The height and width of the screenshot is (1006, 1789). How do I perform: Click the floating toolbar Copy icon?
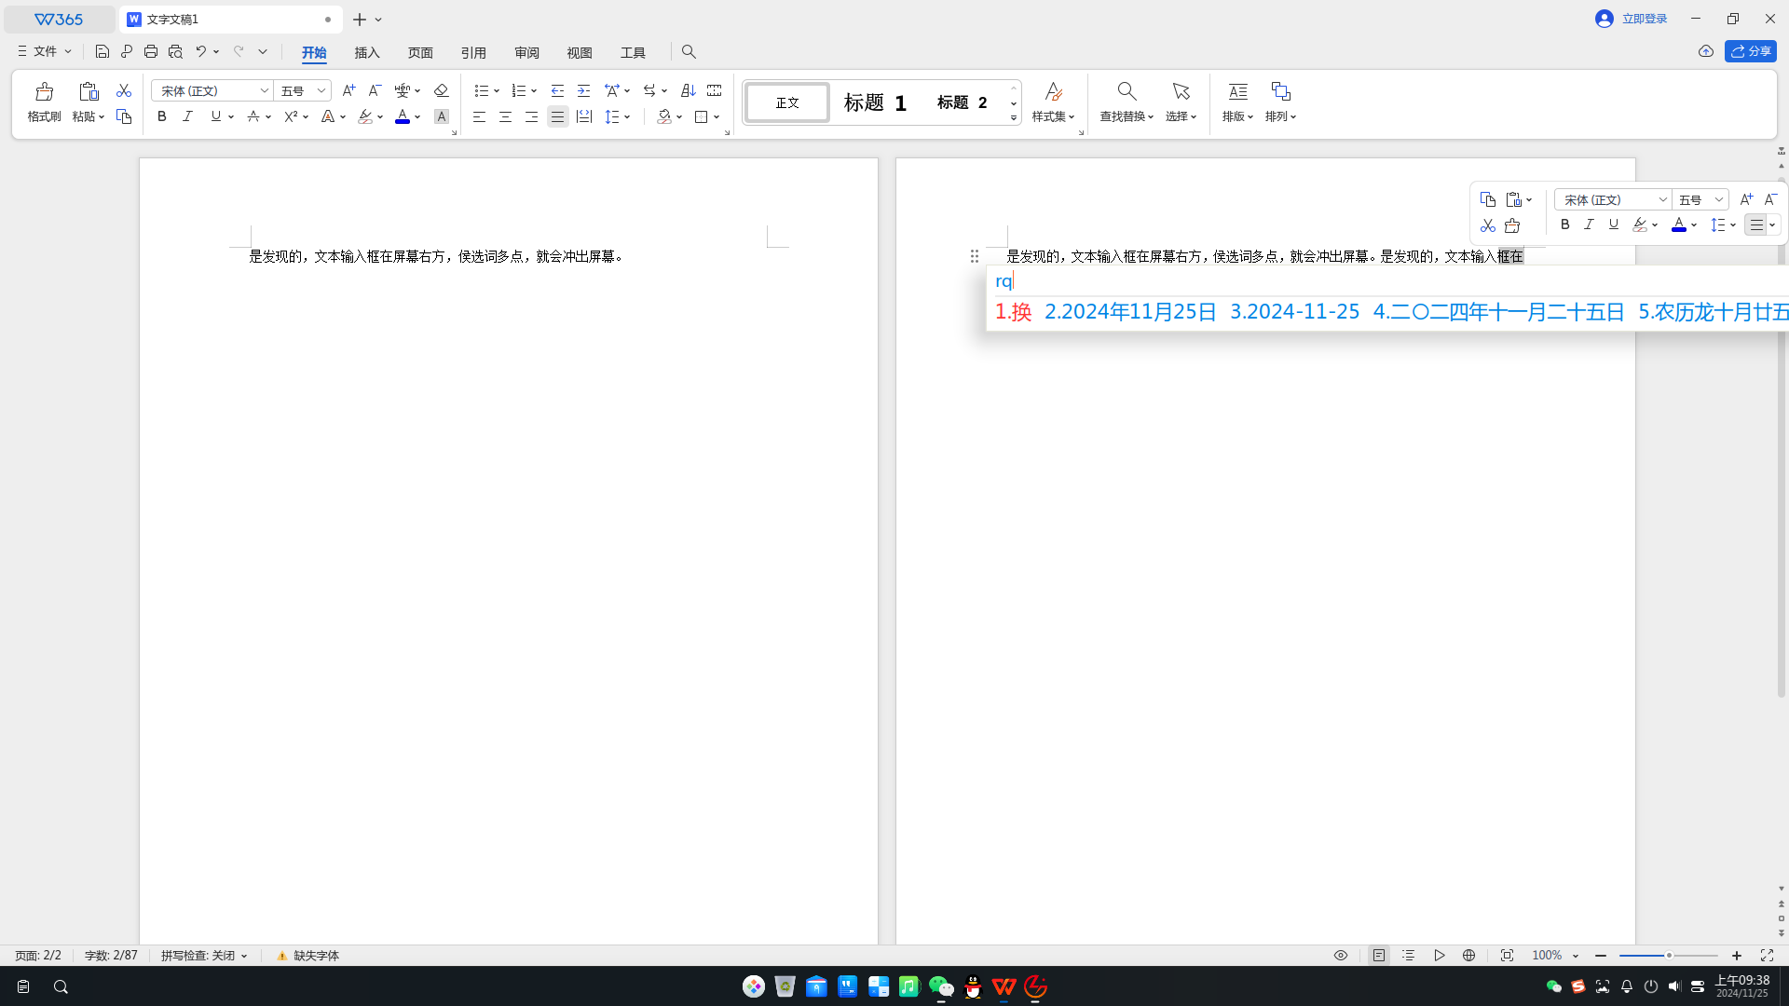pos(1488,199)
